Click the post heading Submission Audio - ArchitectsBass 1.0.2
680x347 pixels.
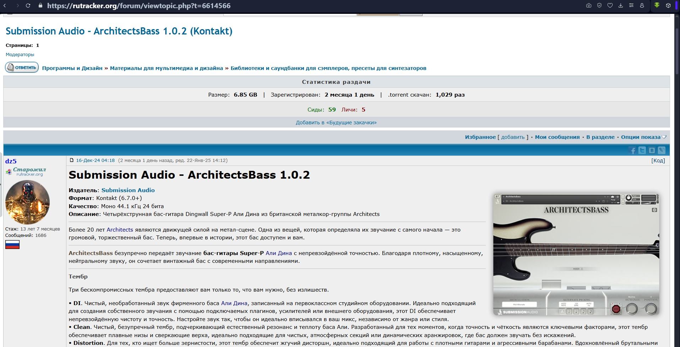click(189, 175)
